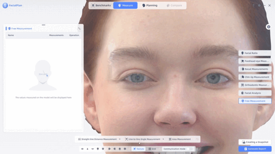Click the Name column header
Viewport: 275px width, 154px height.
(11, 35)
